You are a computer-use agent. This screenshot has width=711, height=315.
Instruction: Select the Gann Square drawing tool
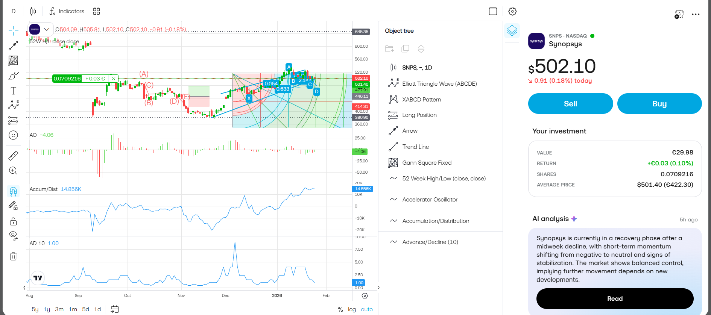[13, 61]
